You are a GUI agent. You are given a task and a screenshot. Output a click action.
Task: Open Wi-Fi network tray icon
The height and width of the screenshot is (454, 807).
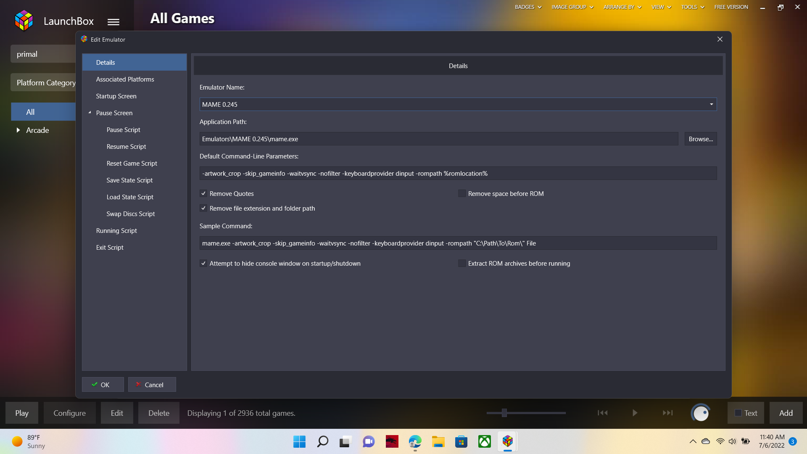(x=720, y=441)
